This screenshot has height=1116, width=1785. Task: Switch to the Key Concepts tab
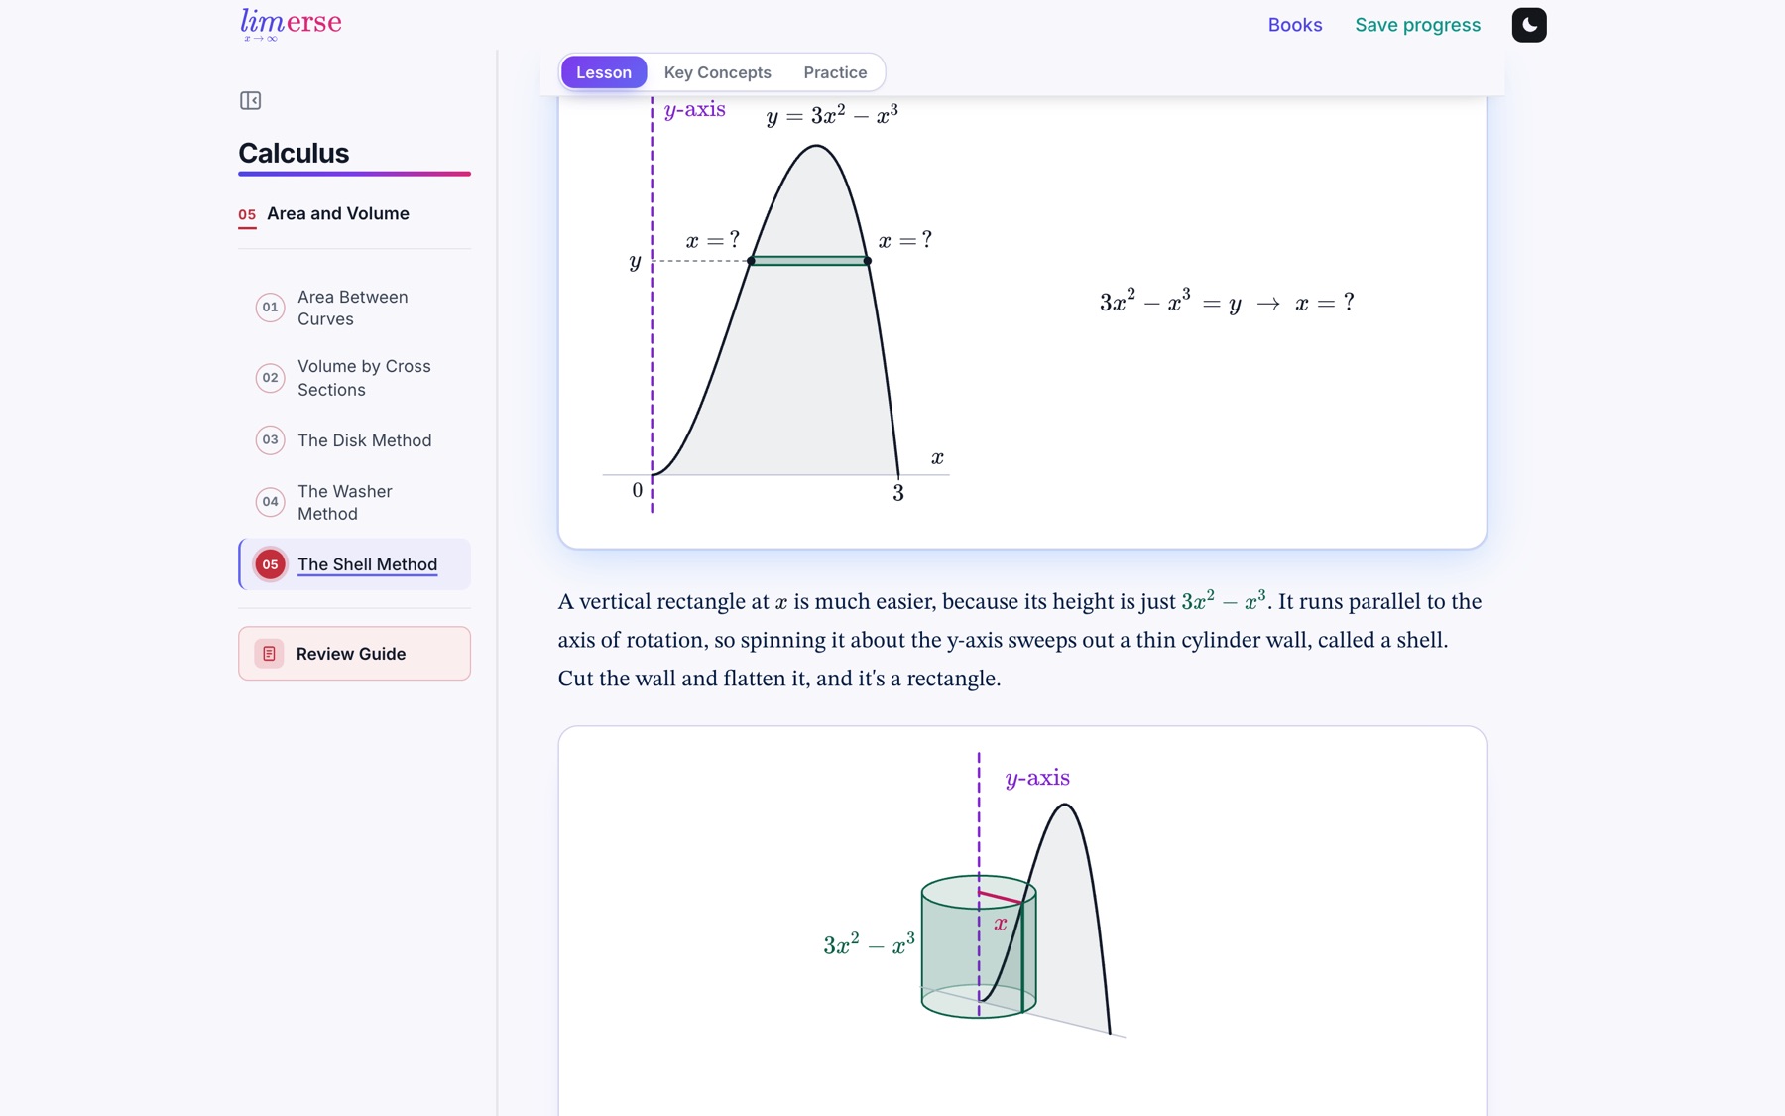717,72
